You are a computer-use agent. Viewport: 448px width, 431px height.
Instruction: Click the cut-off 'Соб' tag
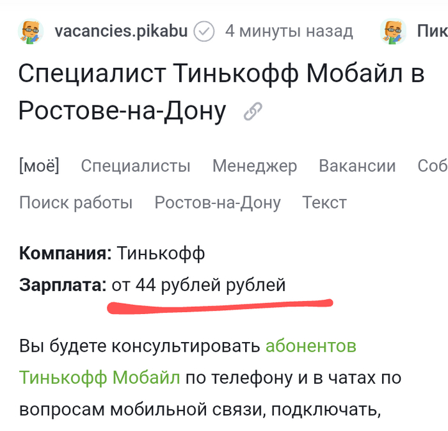(432, 166)
